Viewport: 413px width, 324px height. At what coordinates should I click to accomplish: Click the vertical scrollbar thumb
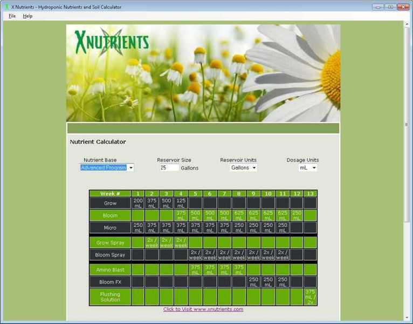point(407,124)
